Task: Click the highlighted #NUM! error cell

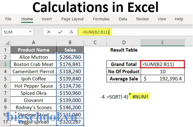Action: pos(139,97)
